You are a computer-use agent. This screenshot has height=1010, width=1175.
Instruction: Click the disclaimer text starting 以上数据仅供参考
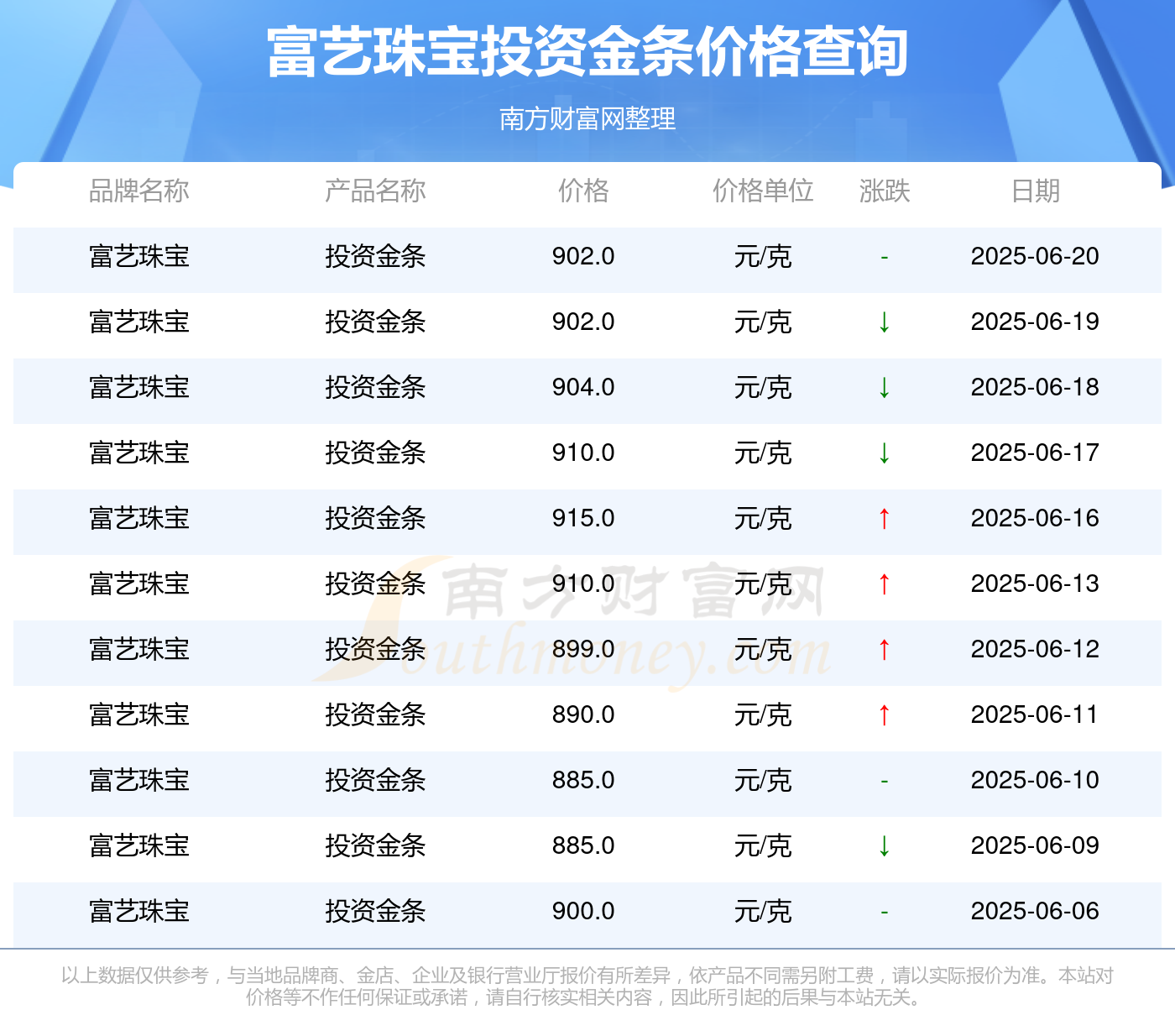587,986
